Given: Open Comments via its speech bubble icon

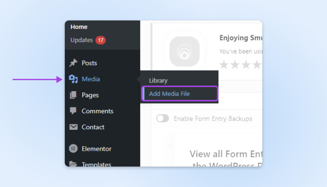Looking at the screenshot, I should (x=73, y=111).
